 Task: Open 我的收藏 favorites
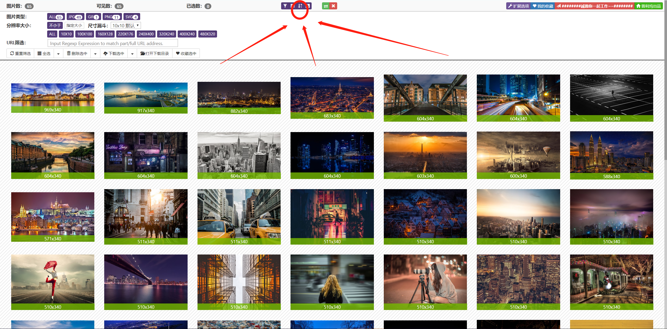click(543, 6)
